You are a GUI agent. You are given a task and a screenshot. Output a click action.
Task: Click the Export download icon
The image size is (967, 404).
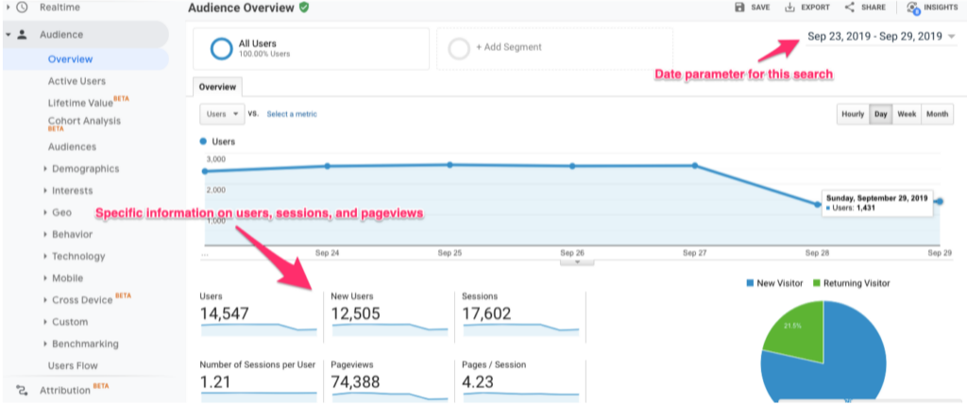789,8
